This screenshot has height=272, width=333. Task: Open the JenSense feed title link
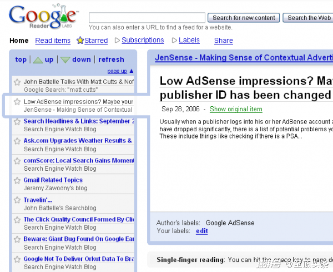(244, 58)
